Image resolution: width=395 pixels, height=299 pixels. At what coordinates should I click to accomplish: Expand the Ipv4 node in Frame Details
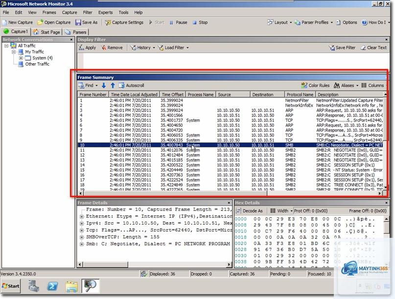pos(82,224)
